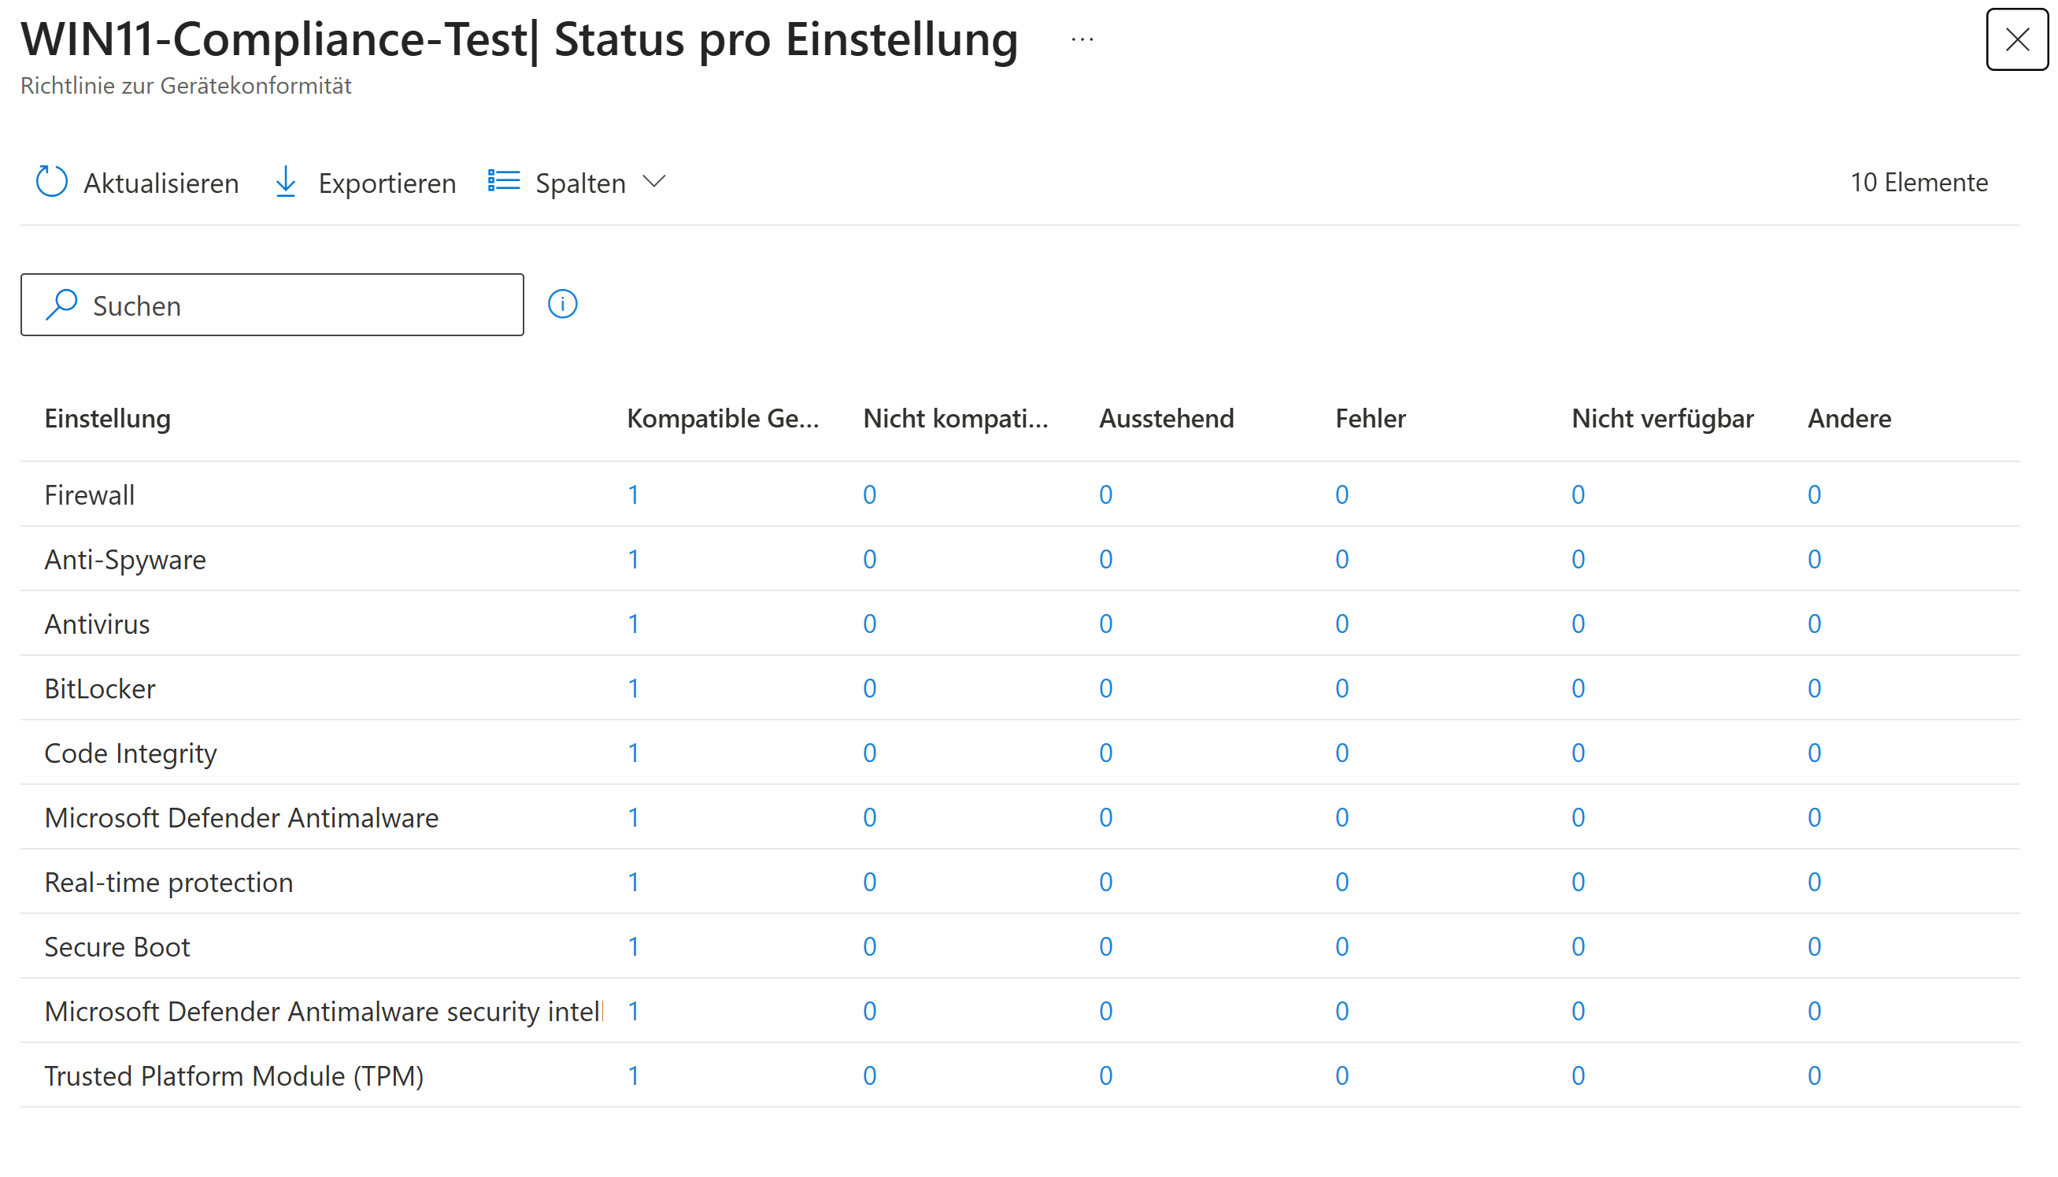Click the magnifier icon in search field

click(x=61, y=305)
